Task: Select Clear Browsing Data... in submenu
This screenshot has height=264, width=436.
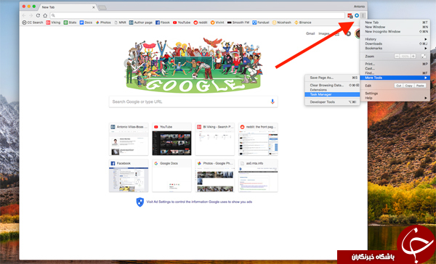Action: point(332,86)
